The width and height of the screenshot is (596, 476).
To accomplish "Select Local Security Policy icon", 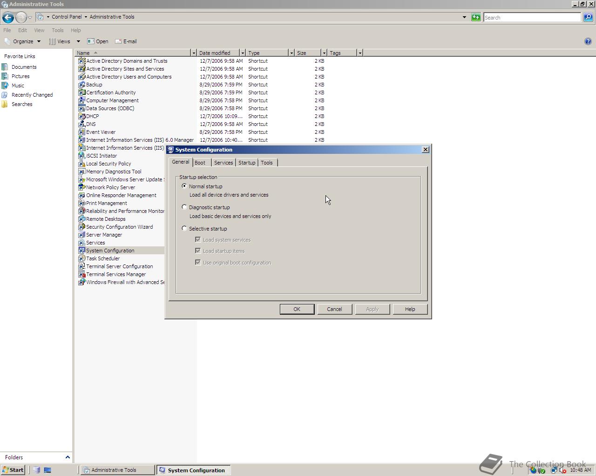I will [x=81, y=164].
